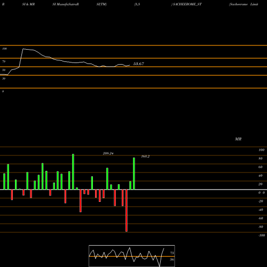Click the (5,5 parameter text in header
This screenshot has height=267, width=267.
click(x=137, y=4)
